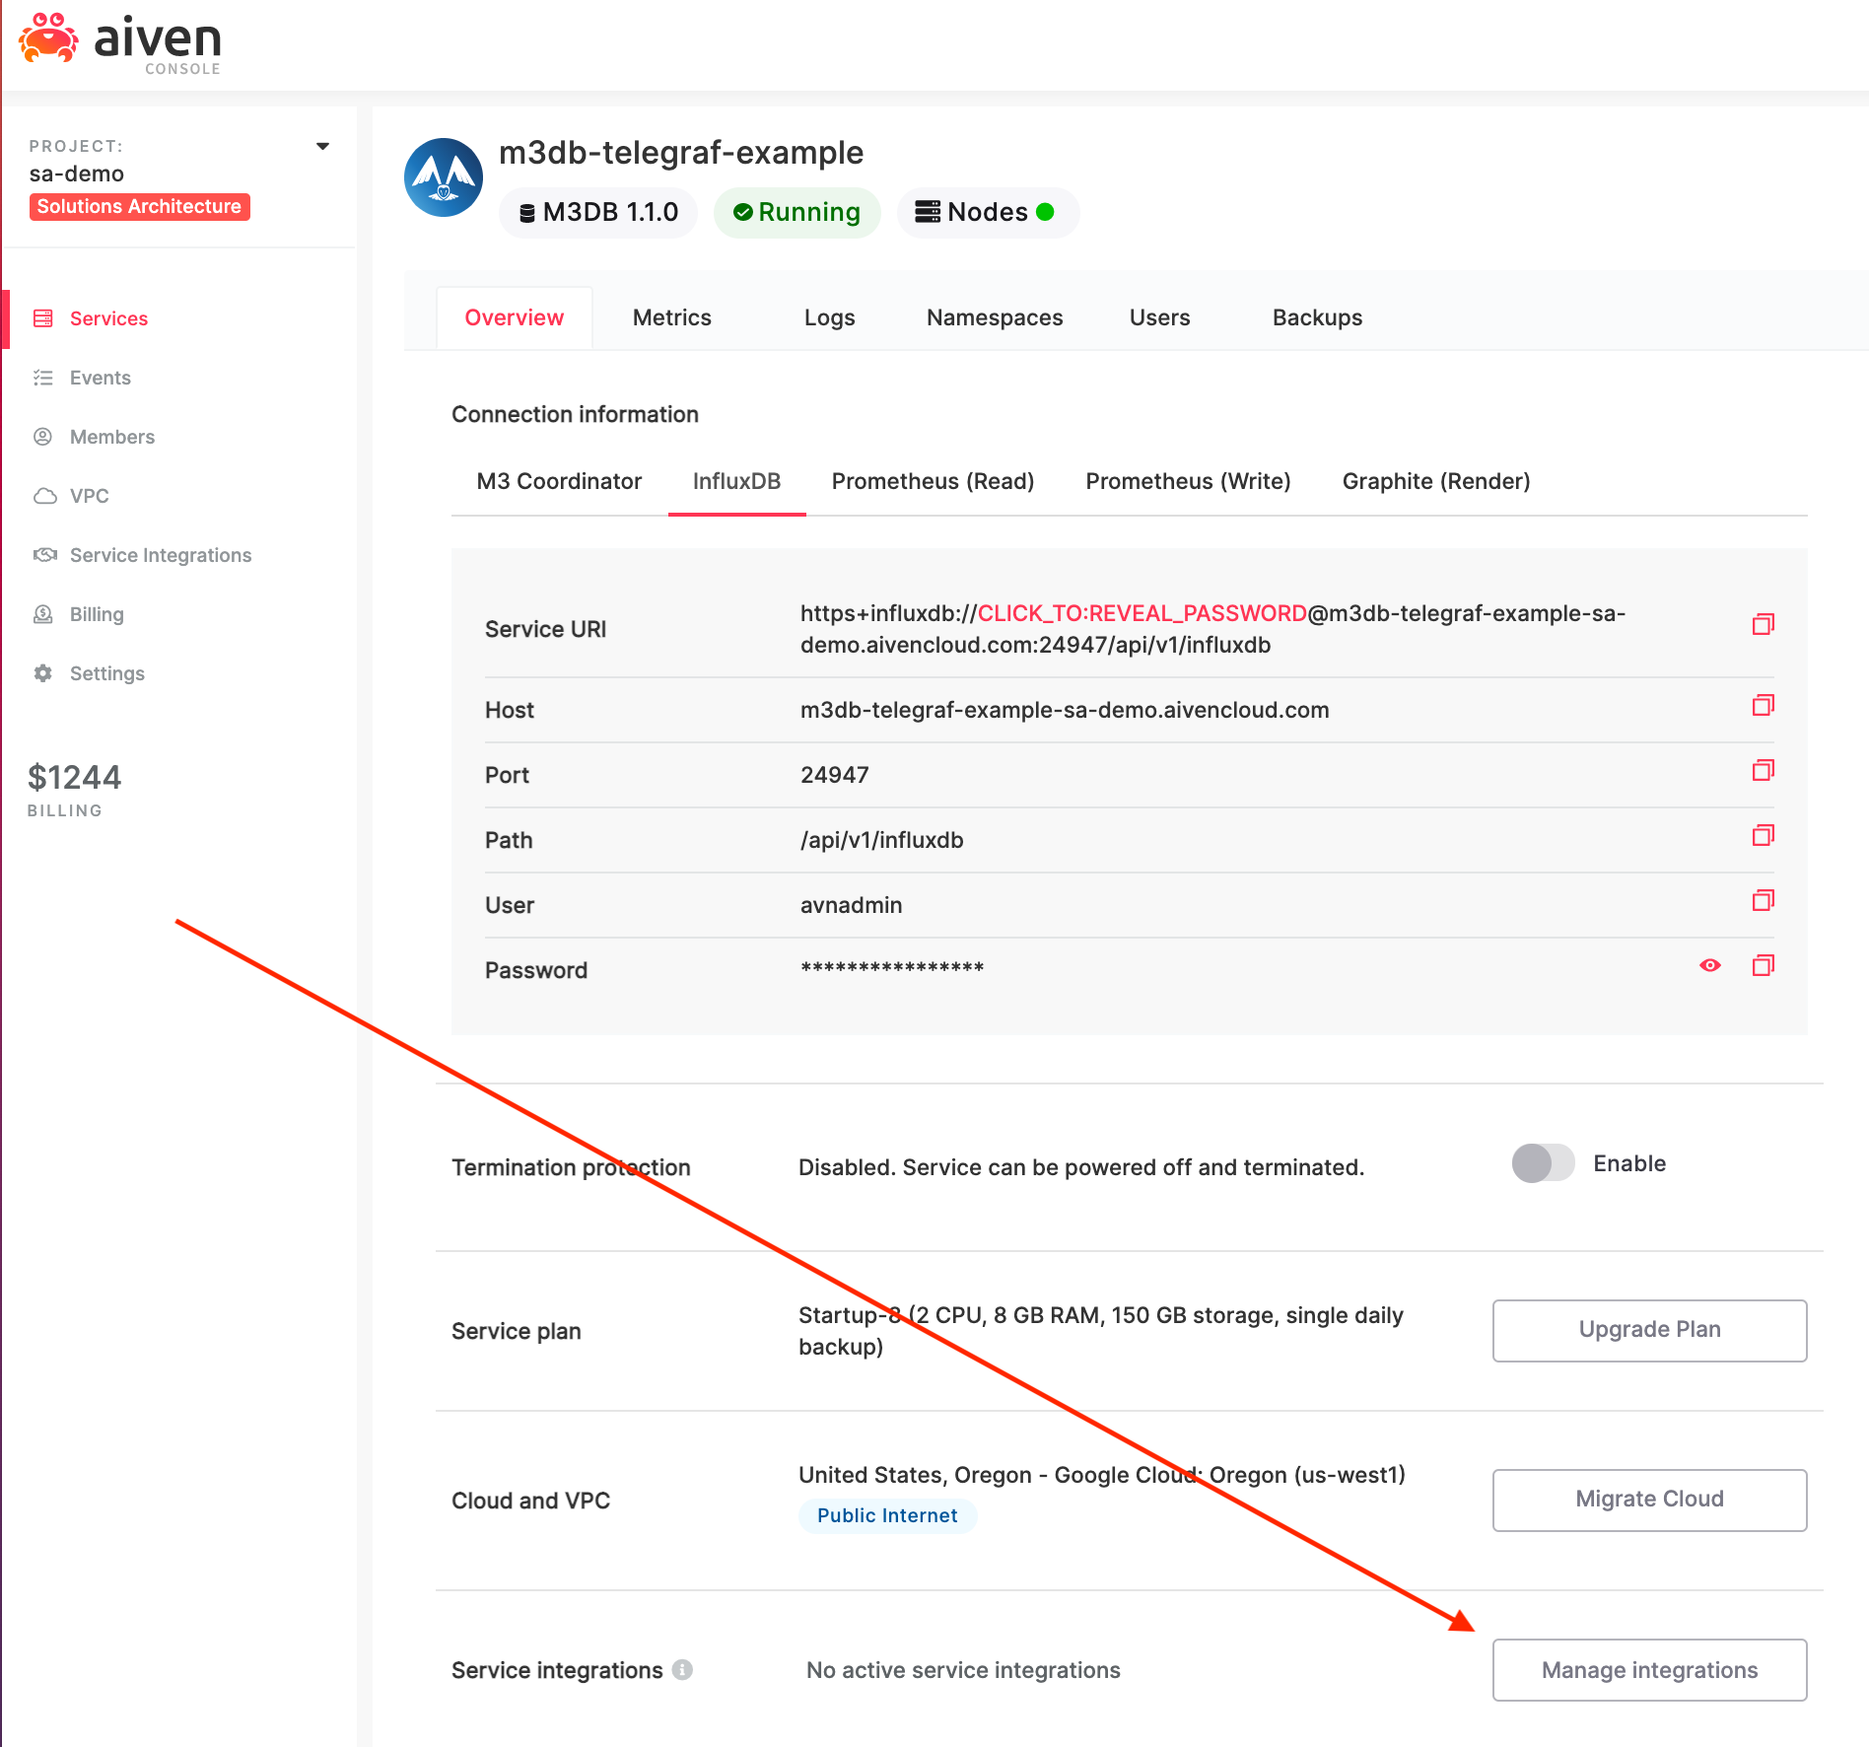
Task: Click the Solutions Architecture label
Action: pyautogui.click(x=139, y=206)
